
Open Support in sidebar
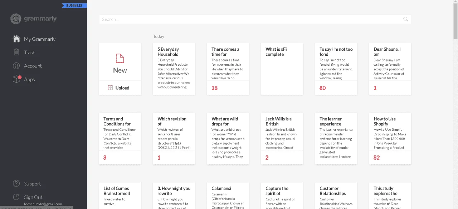point(33,184)
